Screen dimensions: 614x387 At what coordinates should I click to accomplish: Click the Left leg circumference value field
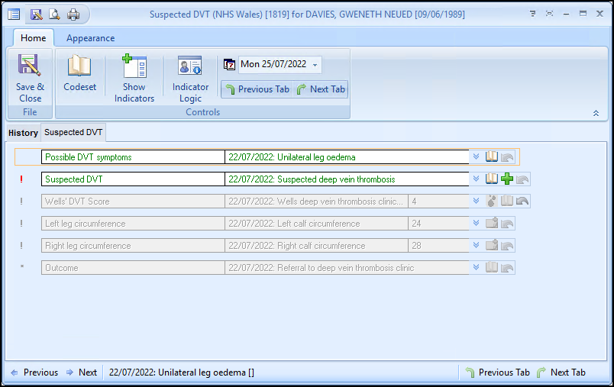pos(438,224)
